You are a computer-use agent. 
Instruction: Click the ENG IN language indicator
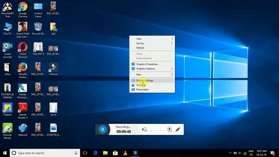click(x=251, y=153)
